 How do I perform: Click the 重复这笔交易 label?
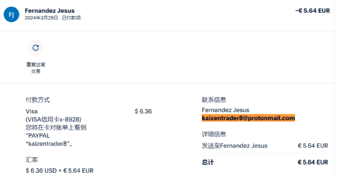click(36, 68)
